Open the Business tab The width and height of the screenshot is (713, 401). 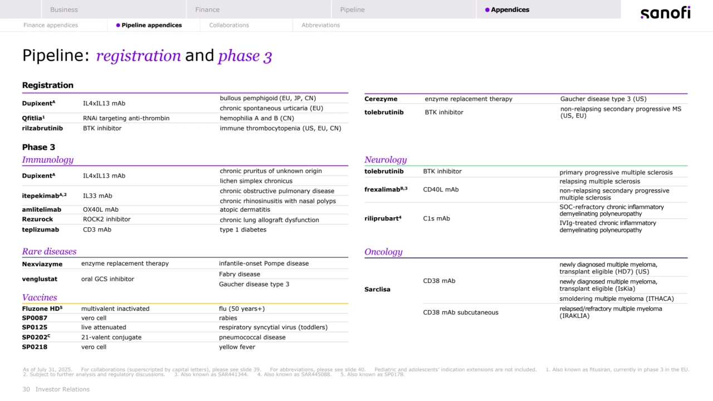(x=64, y=9)
